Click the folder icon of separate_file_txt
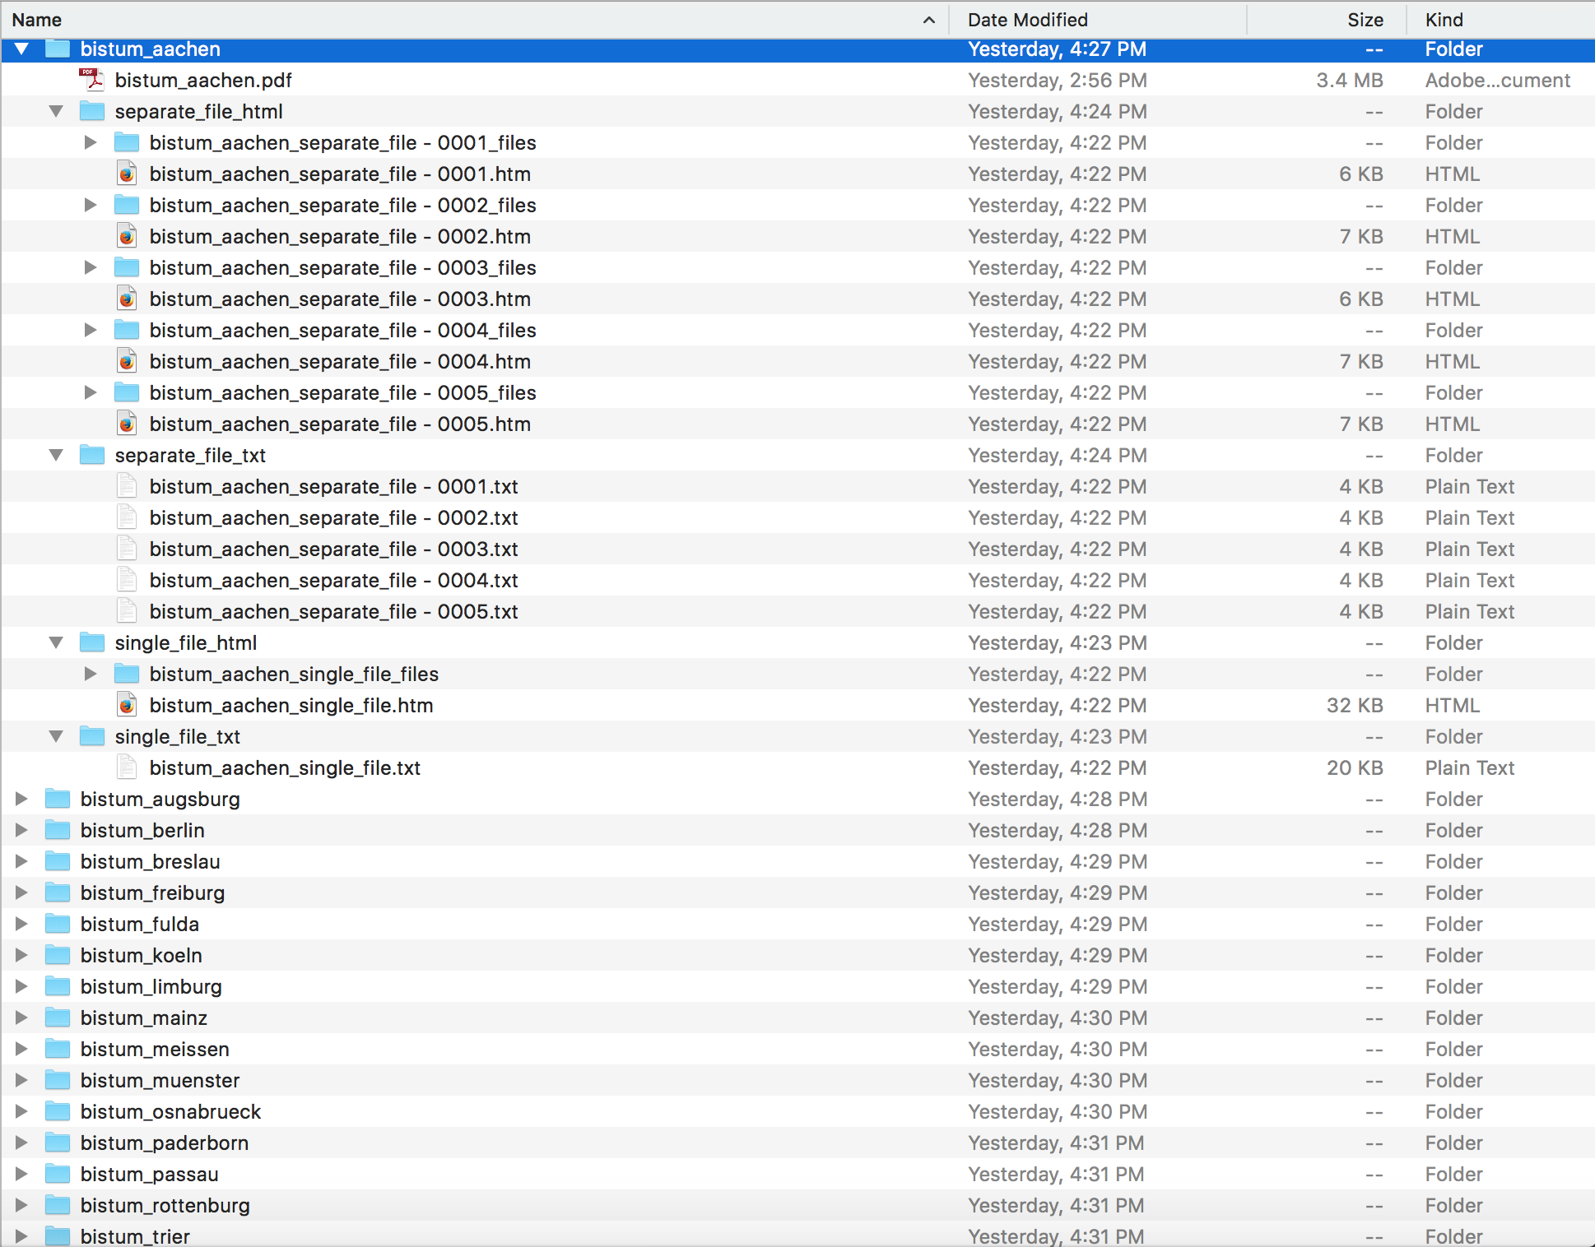Image resolution: width=1595 pixels, height=1247 pixels. 92,455
